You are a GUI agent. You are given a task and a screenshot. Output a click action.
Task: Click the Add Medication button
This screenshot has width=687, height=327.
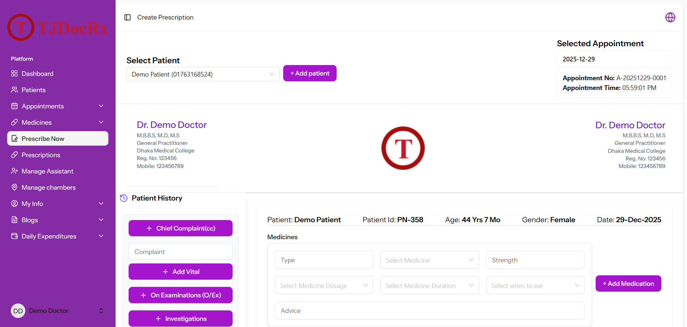(628, 284)
